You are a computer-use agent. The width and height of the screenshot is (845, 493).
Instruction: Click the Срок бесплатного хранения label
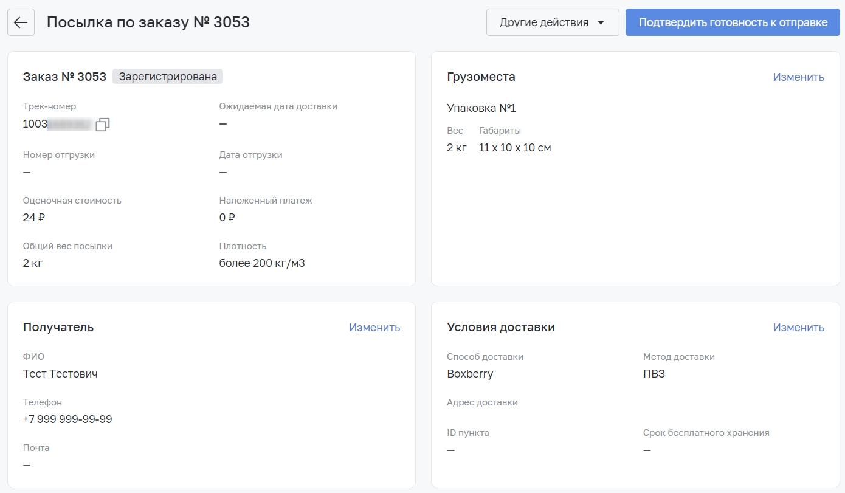click(706, 433)
